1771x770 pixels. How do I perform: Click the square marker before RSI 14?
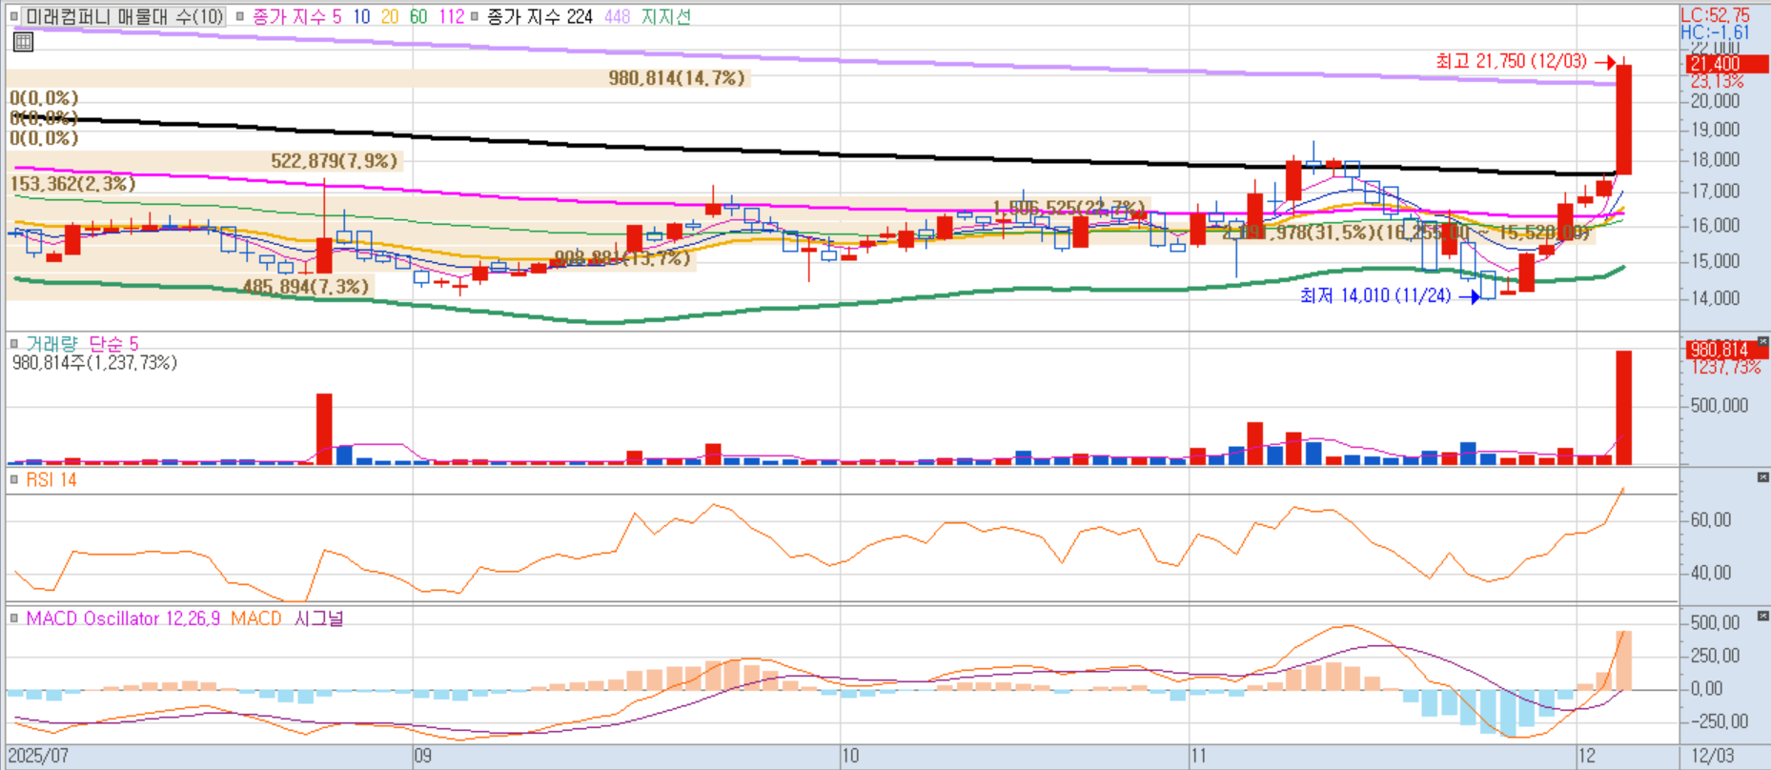pyautogui.click(x=14, y=479)
